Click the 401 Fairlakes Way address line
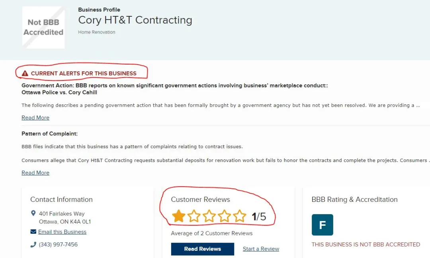Viewport: 430px width, 258px height. click(62, 213)
